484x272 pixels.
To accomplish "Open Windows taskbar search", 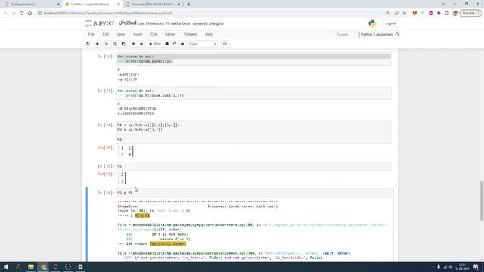I will [18, 267].
